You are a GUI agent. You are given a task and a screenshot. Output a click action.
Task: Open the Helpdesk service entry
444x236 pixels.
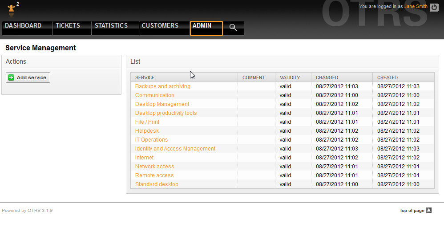tap(147, 131)
